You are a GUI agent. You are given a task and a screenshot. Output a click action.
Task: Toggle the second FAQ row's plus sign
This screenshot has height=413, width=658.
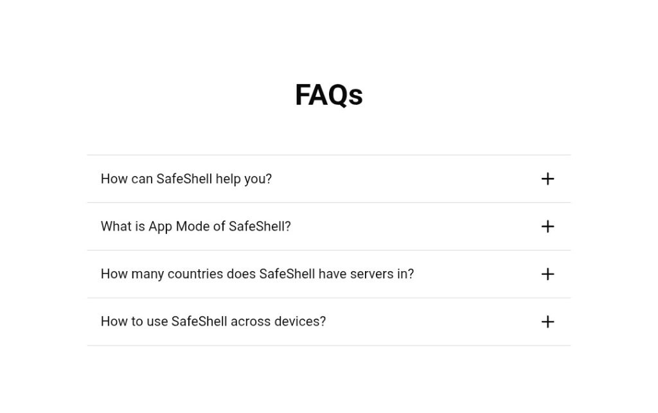pyautogui.click(x=547, y=227)
